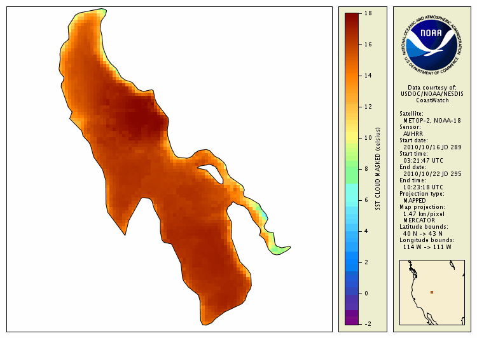Click the 12 label on color scale
Viewport: 477px width, 338px height.
(368, 107)
